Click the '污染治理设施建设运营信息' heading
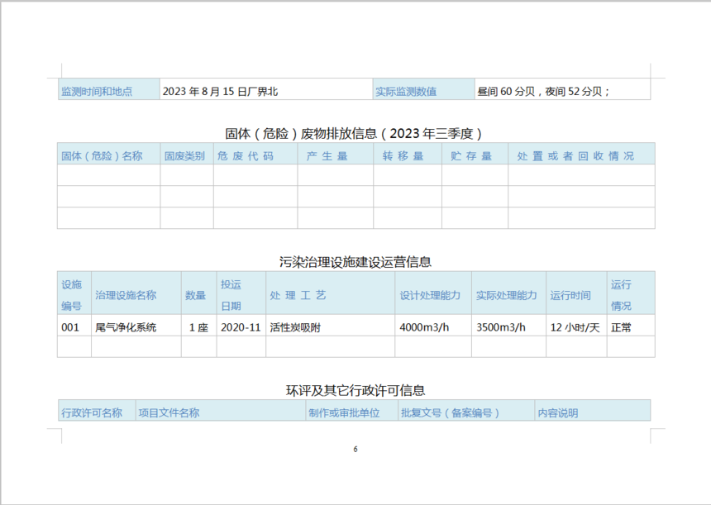 (355, 261)
